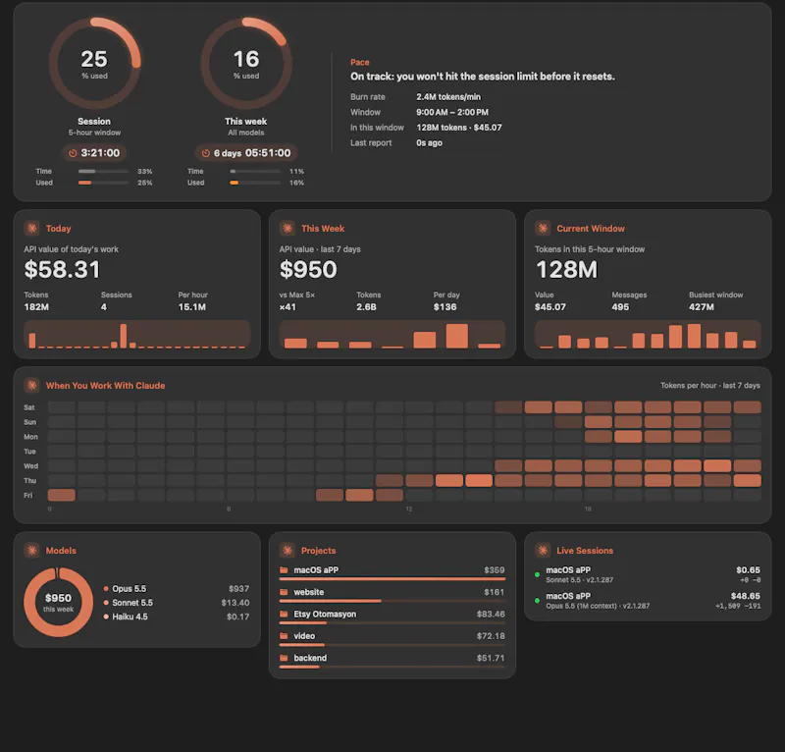This screenshot has width=785, height=752.
Task: Click the Opus 5.5 legend dot
Action: (x=106, y=589)
